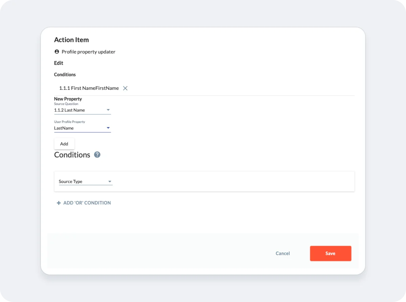Click the Source Type dropdown arrow

point(110,181)
